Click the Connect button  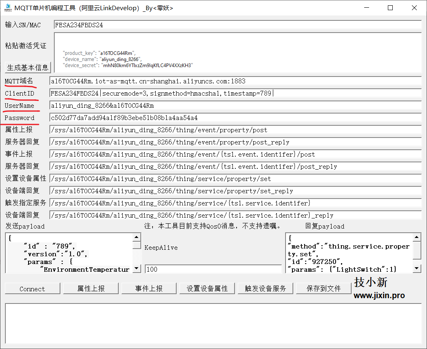(x=32, y=289)
